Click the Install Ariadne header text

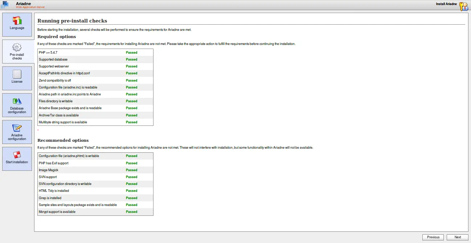click(446, 4)
